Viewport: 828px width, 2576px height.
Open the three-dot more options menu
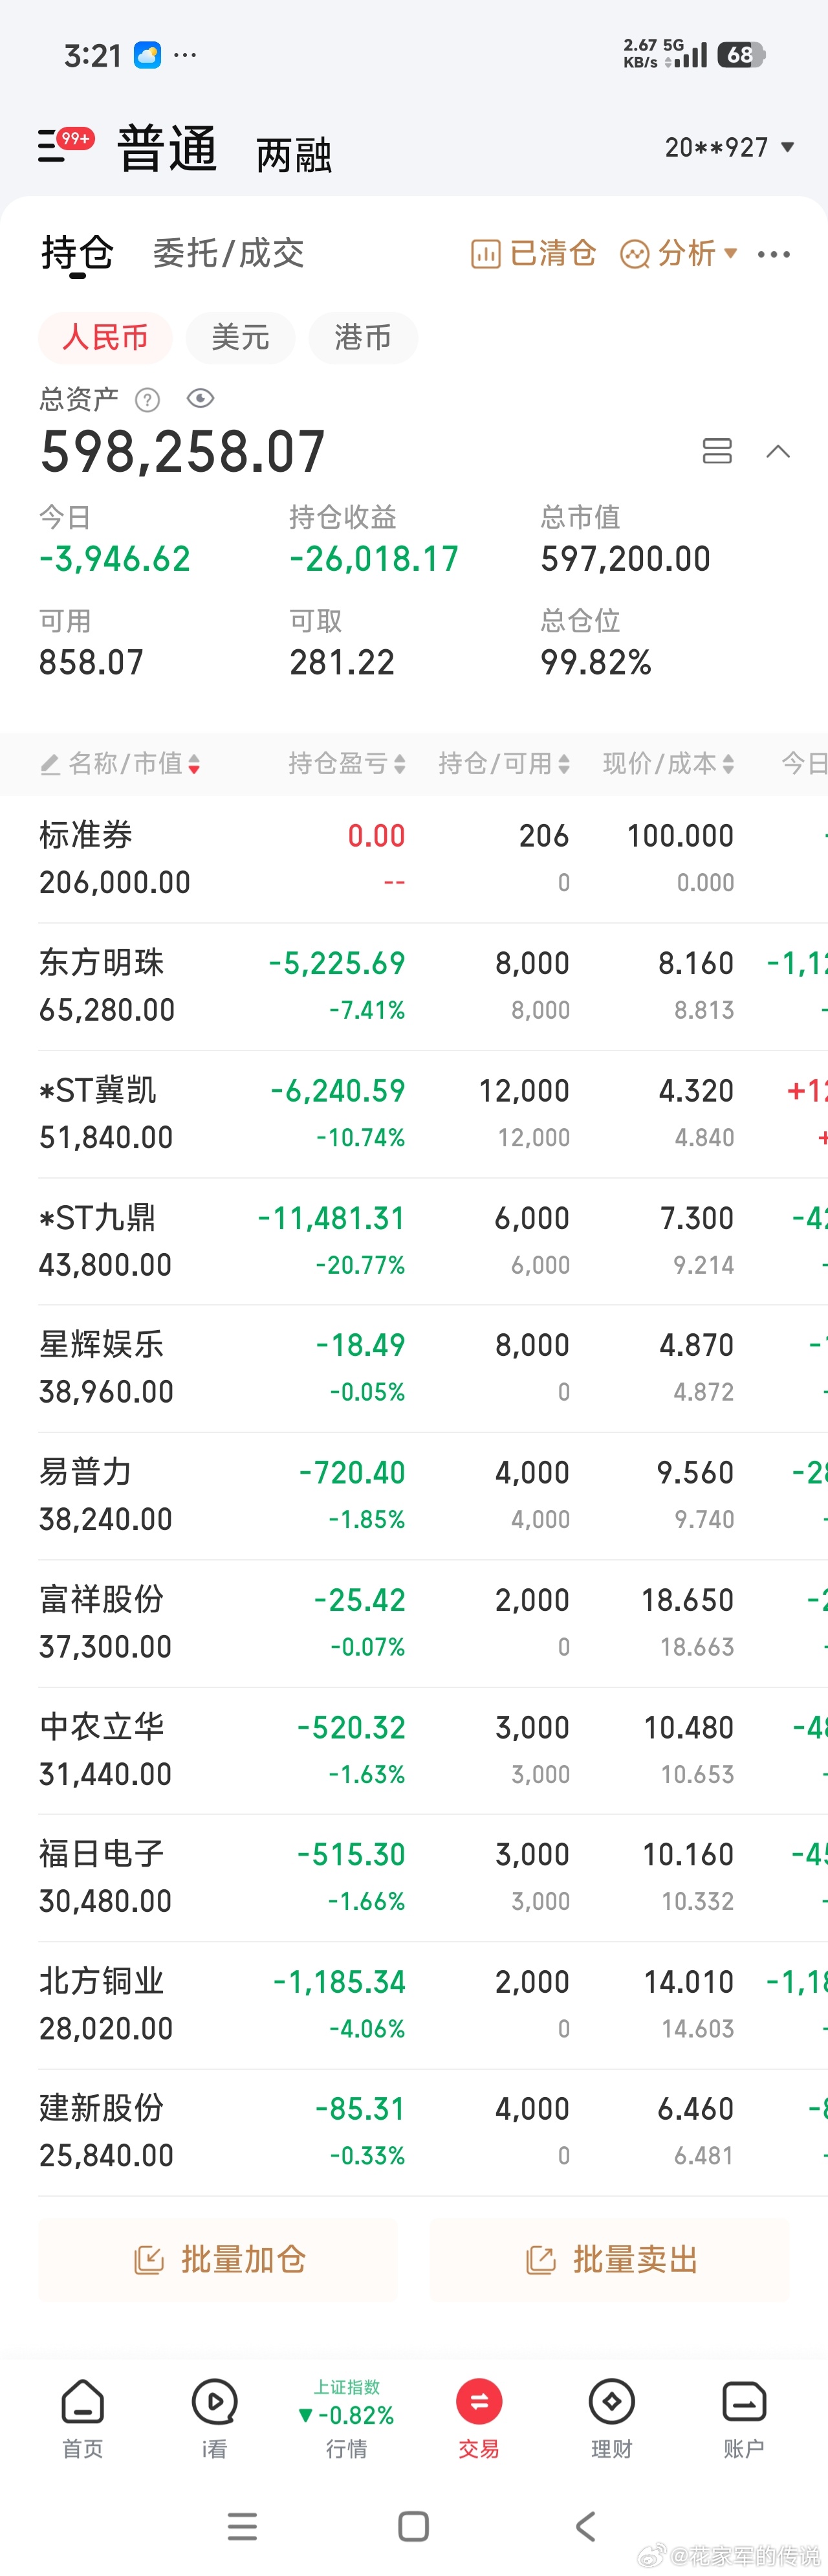[x=774, y=255]
